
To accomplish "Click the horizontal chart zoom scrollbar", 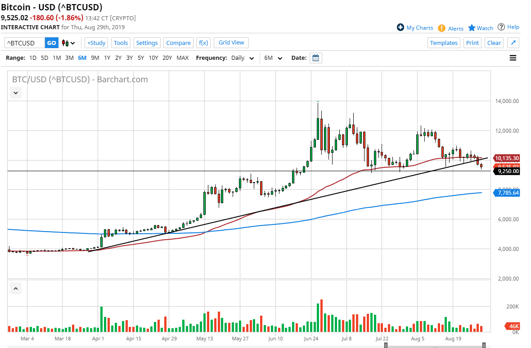I will click(x=434, y=345).
